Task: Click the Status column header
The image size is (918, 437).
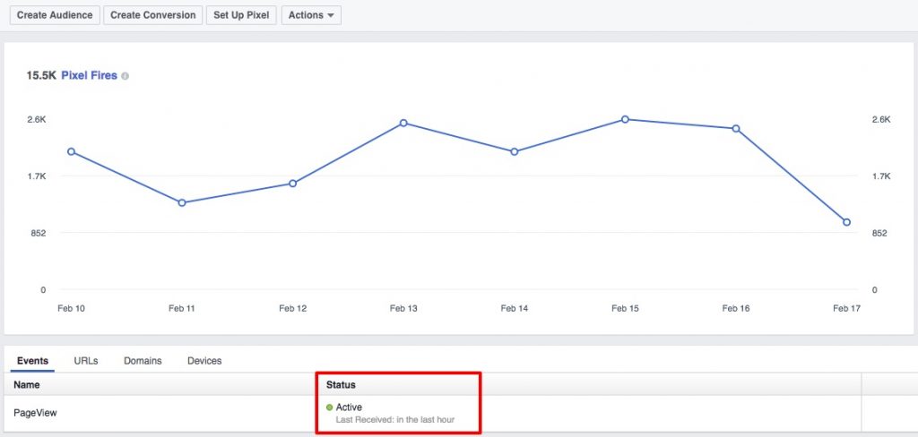Action: click(341, 385)
